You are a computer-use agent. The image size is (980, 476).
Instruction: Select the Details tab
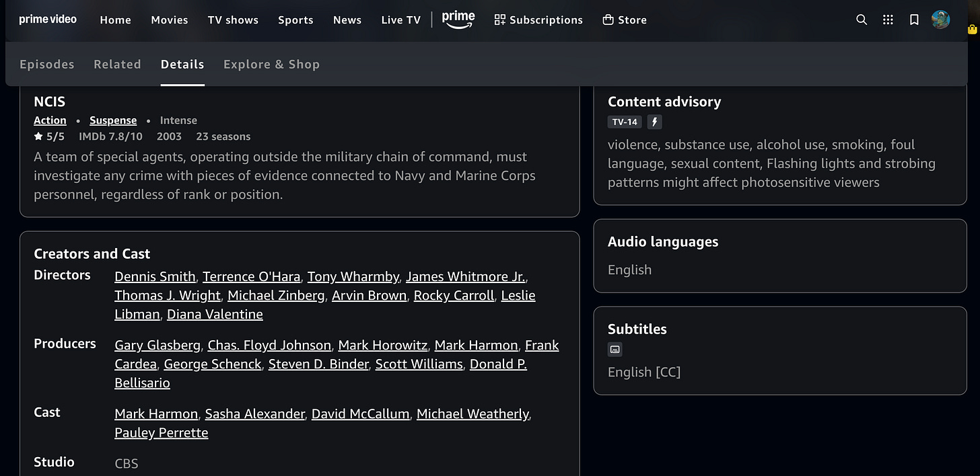[x=182, y=65]
